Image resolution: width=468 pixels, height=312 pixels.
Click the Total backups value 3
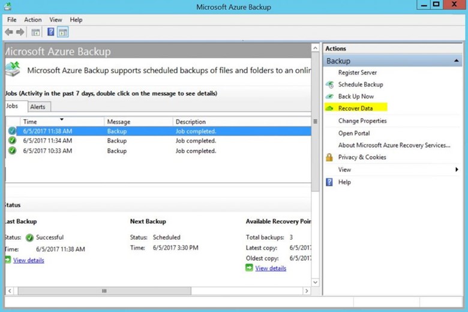[x=291, y=238]
